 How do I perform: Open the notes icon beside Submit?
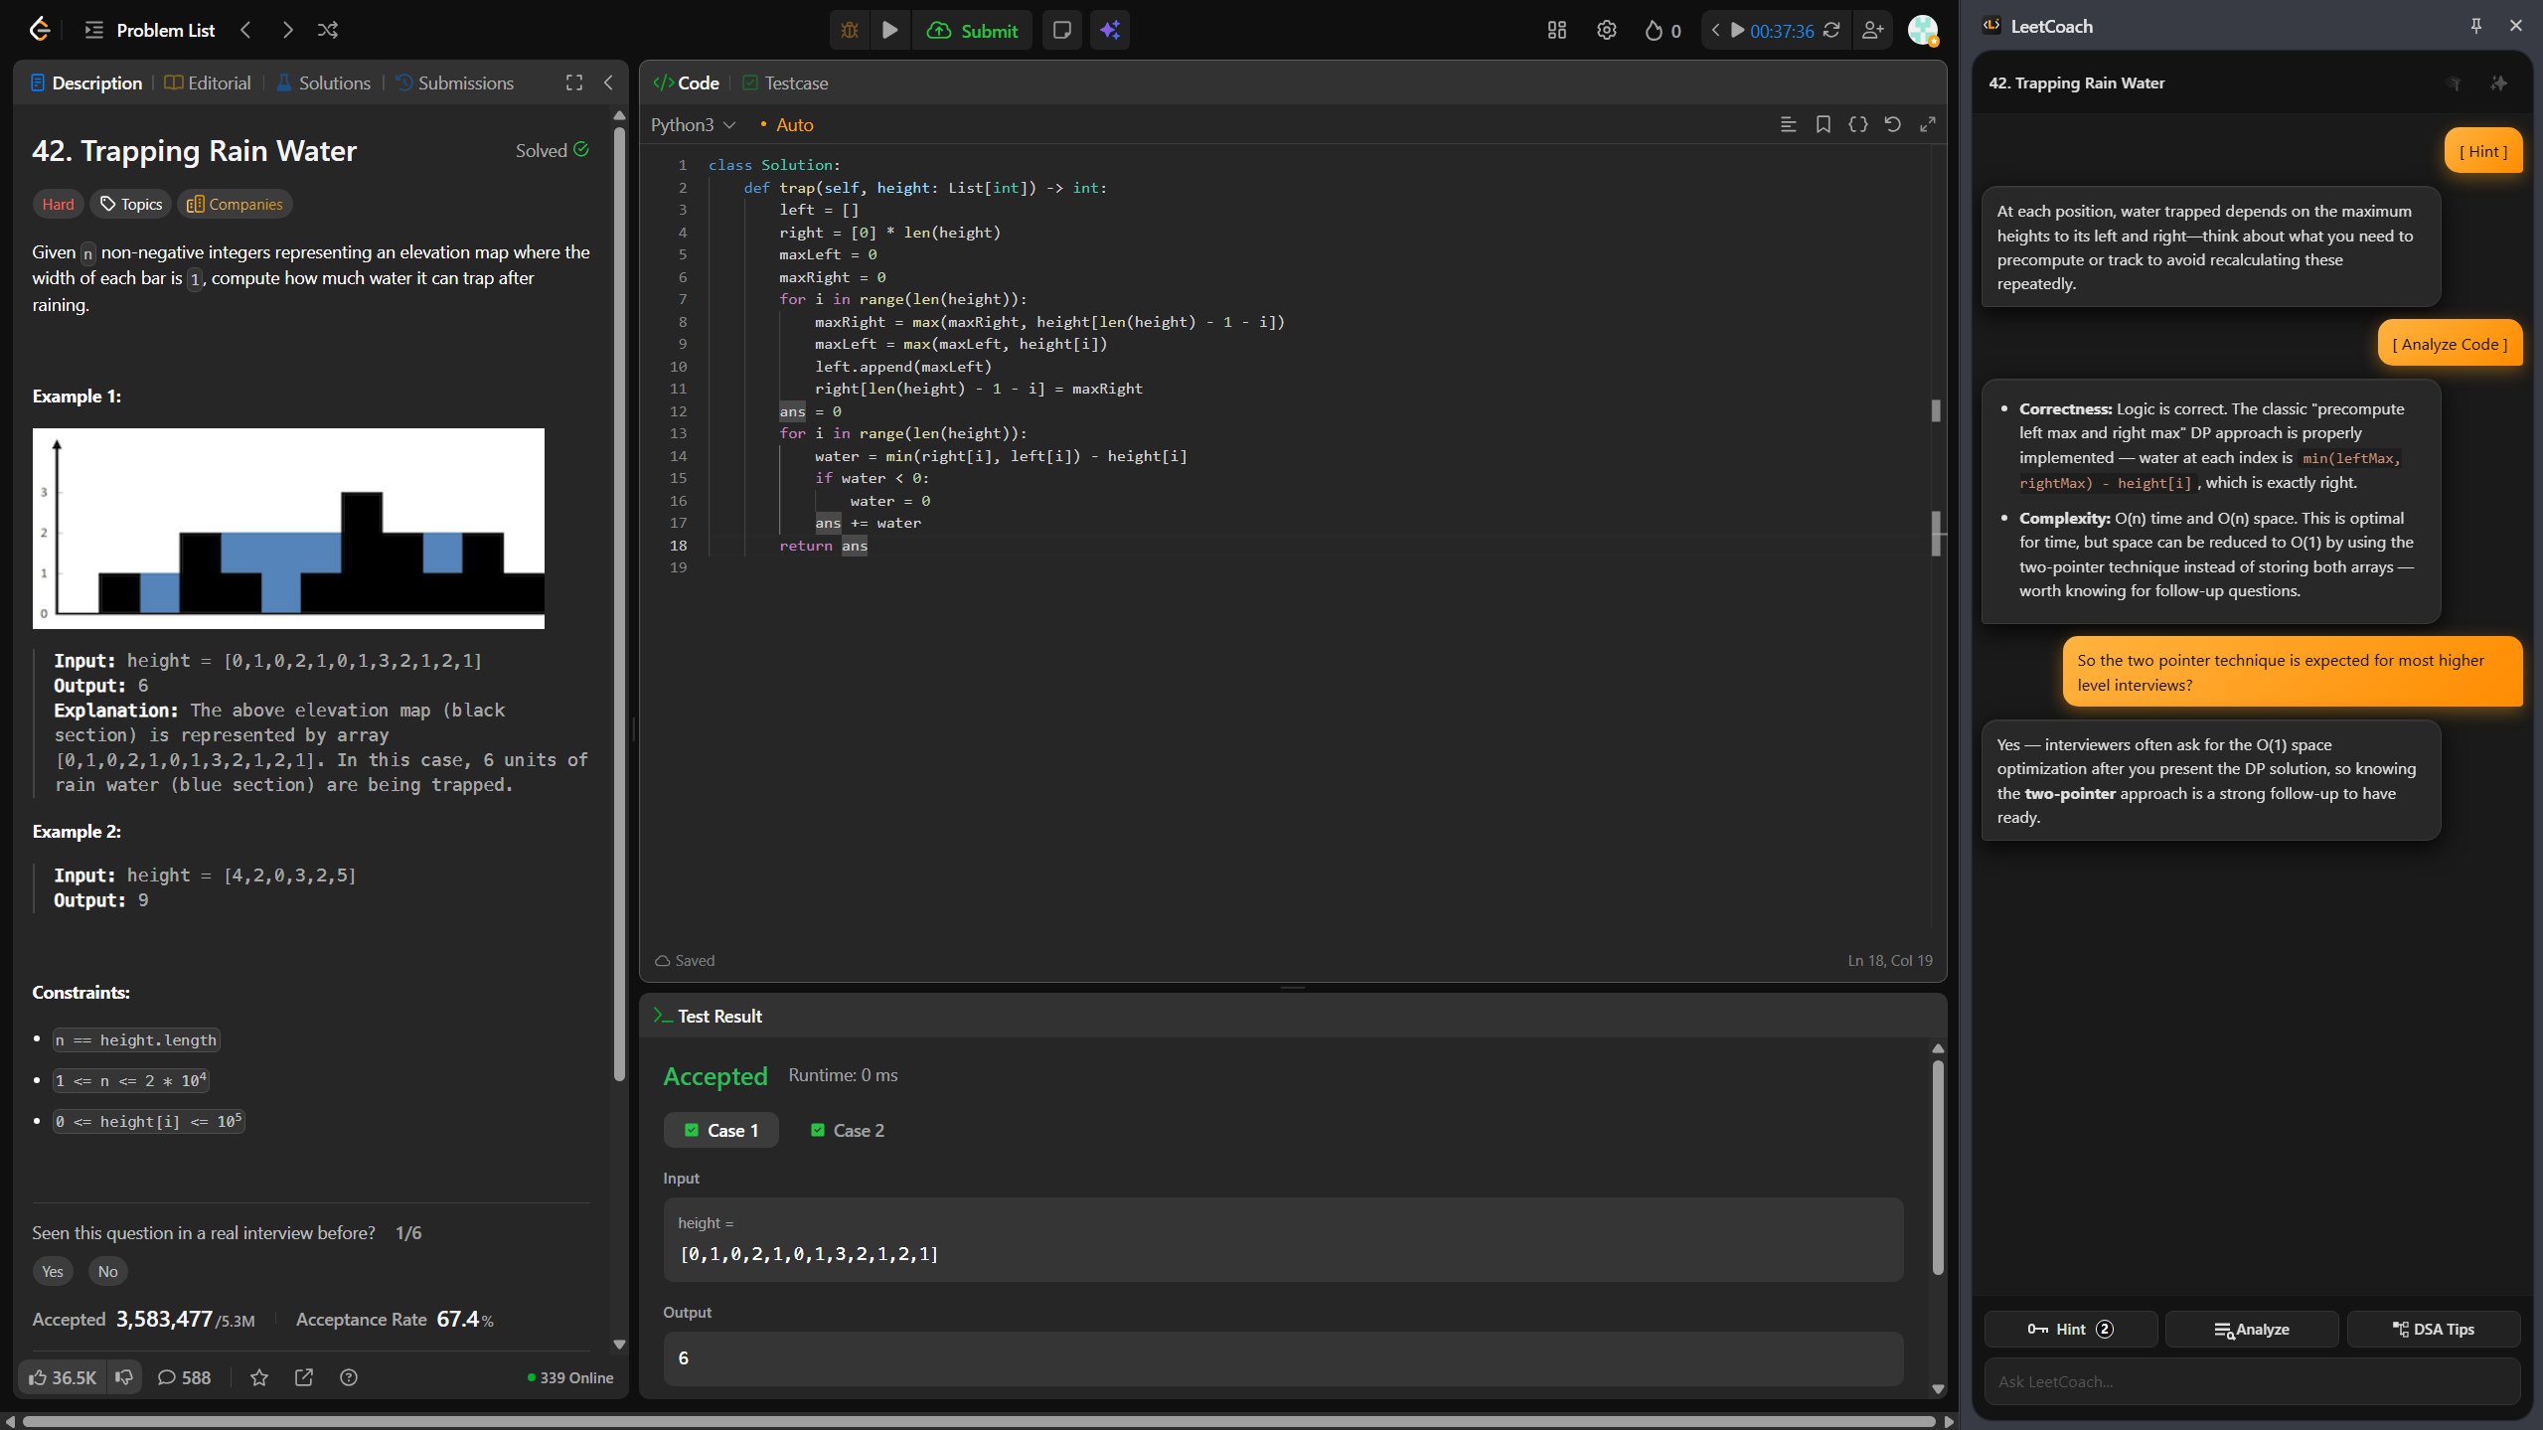click(1061, 30)
